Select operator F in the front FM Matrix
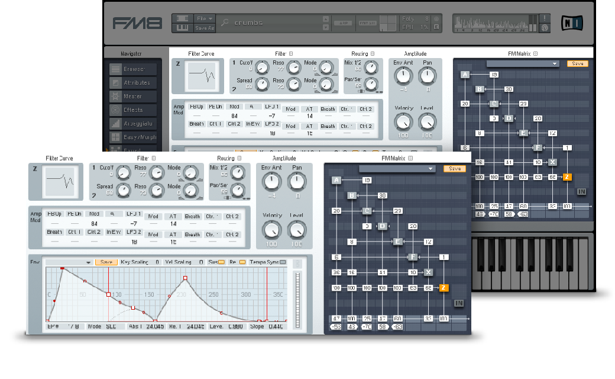The image size is (615, 379). click(x=413, y=257)
